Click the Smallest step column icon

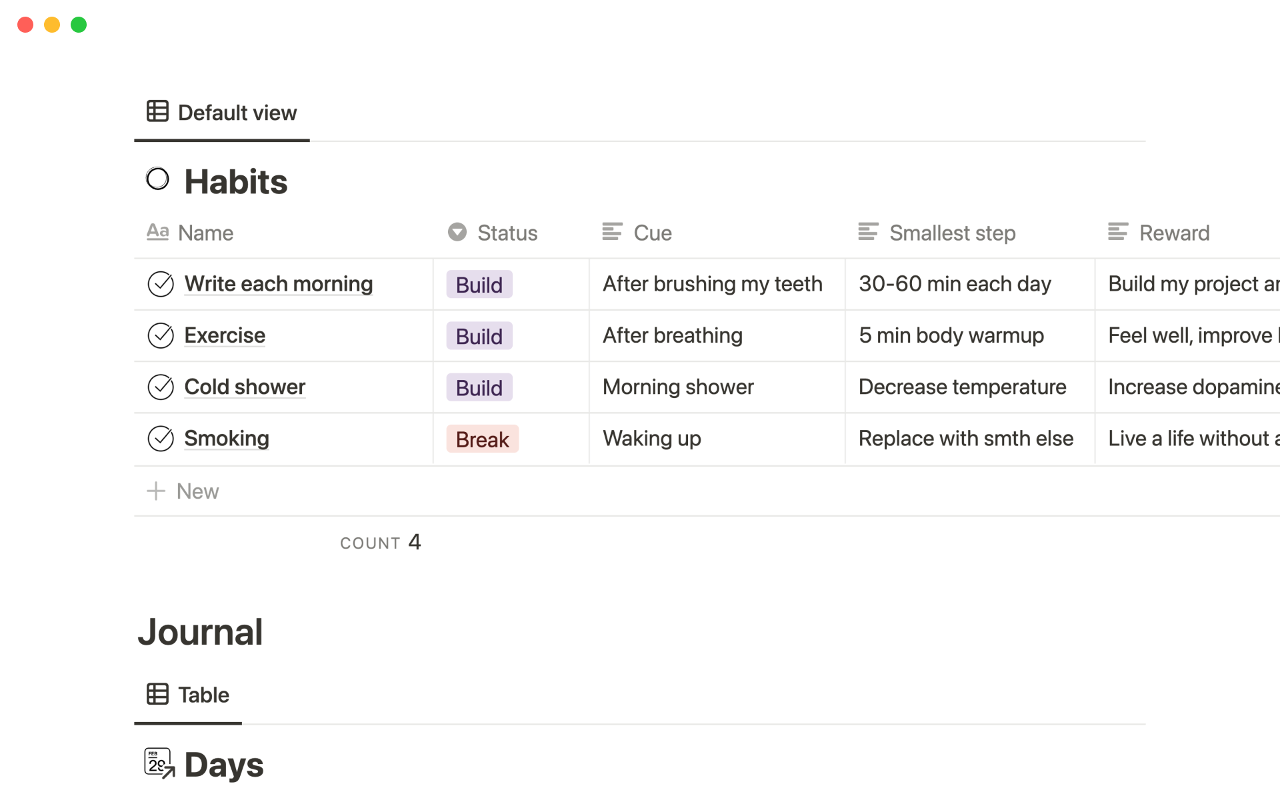coord(868,232)
